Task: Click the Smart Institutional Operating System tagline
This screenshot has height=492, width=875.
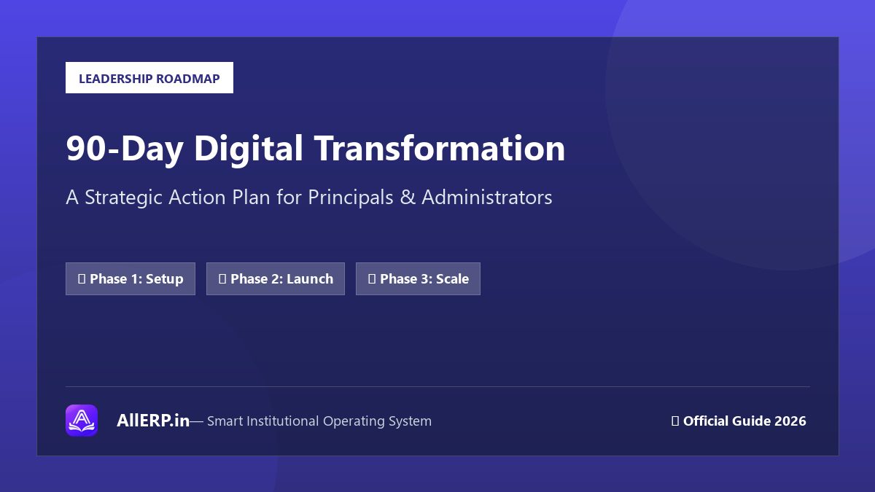Action: 311,421
